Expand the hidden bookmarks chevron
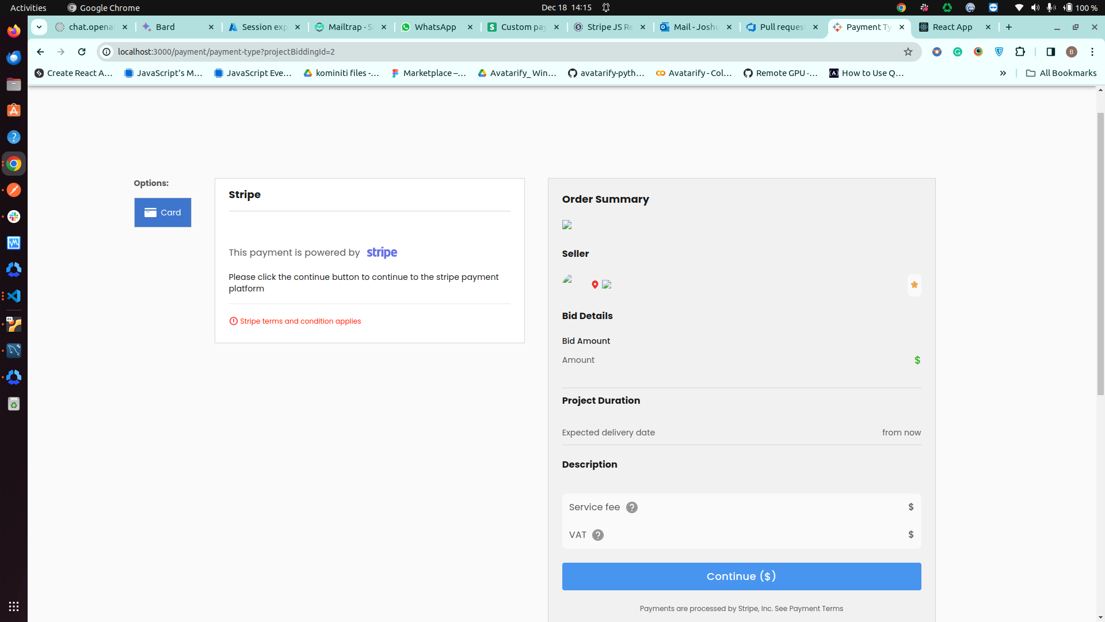The height and width of the screenshot is (622, 1105). pos(1003,73)
